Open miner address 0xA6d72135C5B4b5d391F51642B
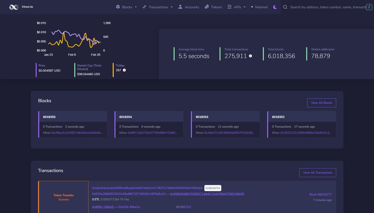Screen dimensions: 374x213 click(x=229, y=133)
